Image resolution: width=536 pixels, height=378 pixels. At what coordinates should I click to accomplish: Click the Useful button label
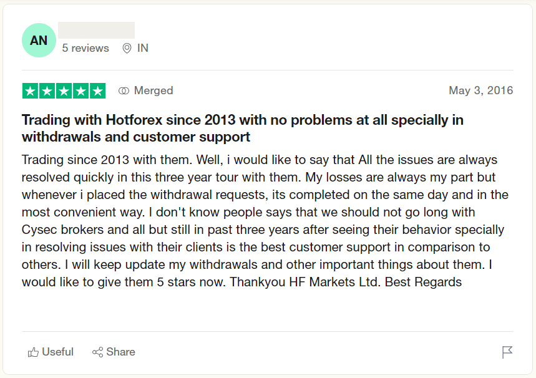(58, 352)
